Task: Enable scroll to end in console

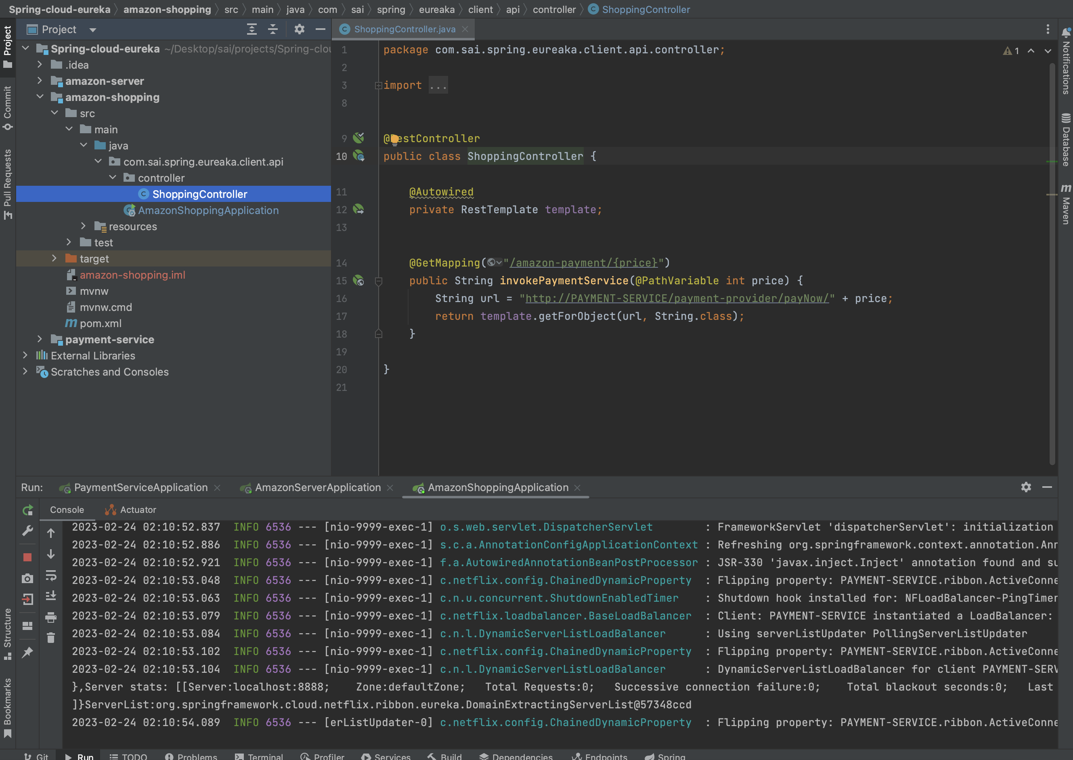Action: 50,596
